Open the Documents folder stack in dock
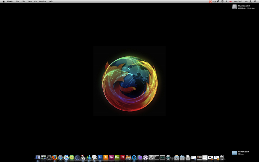This screenshot has width=259, height=162. tap(182, 158)
